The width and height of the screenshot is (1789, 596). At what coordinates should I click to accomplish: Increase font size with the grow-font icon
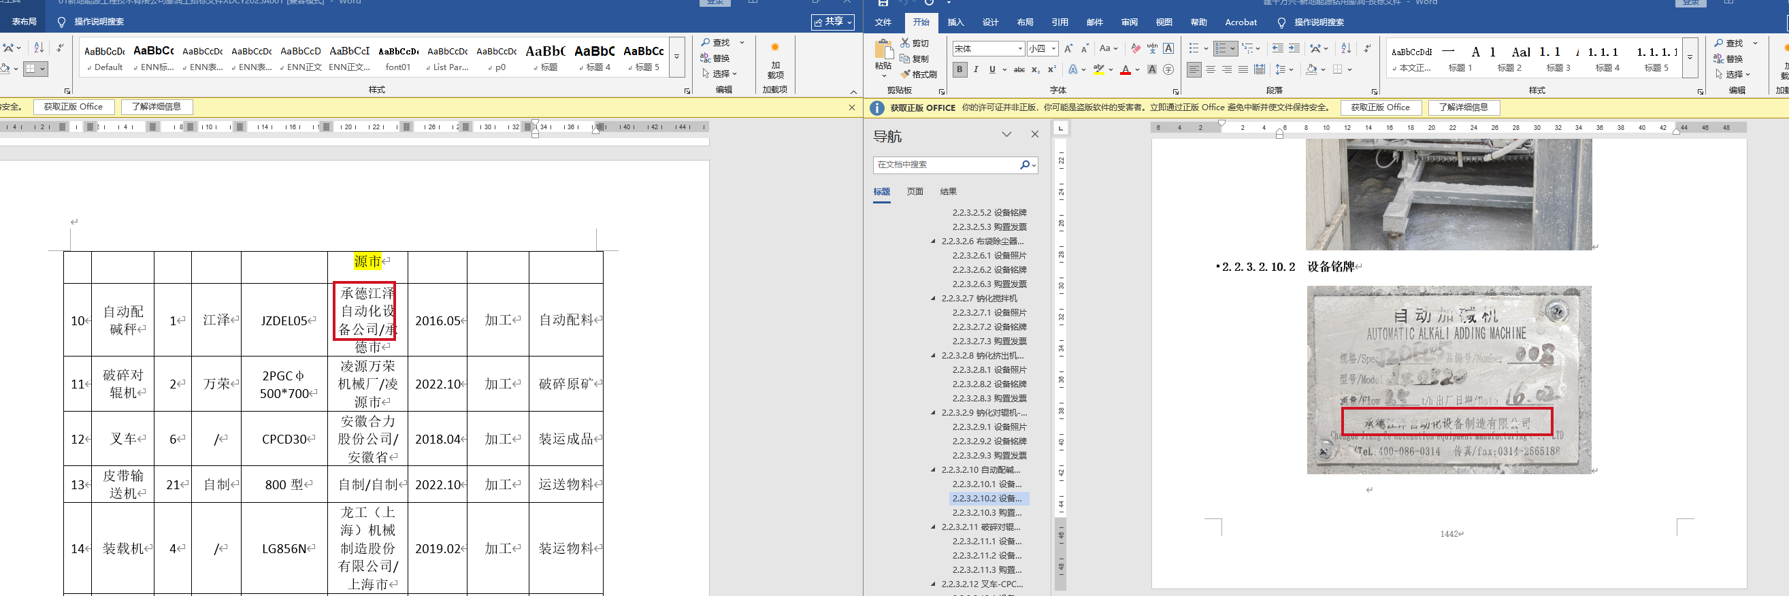1069,48
